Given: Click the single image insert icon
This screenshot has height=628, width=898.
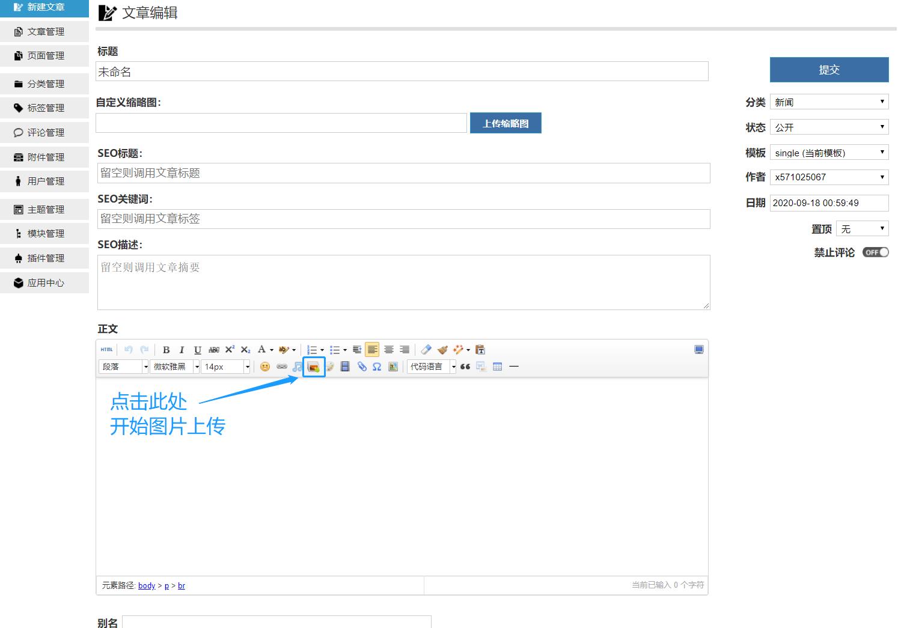Looking at the screenshot, I should pyautogui.click(x=393, y=367).
